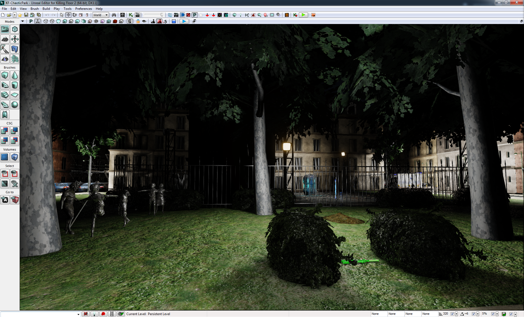The width and height of the screenshot is (524, 317).
Task: Open scale snap dropdown near 5%
Action: 497,314
